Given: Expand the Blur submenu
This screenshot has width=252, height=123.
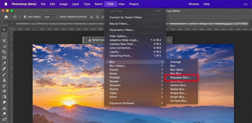Looking at the screenshot, I should pos(135,62).
